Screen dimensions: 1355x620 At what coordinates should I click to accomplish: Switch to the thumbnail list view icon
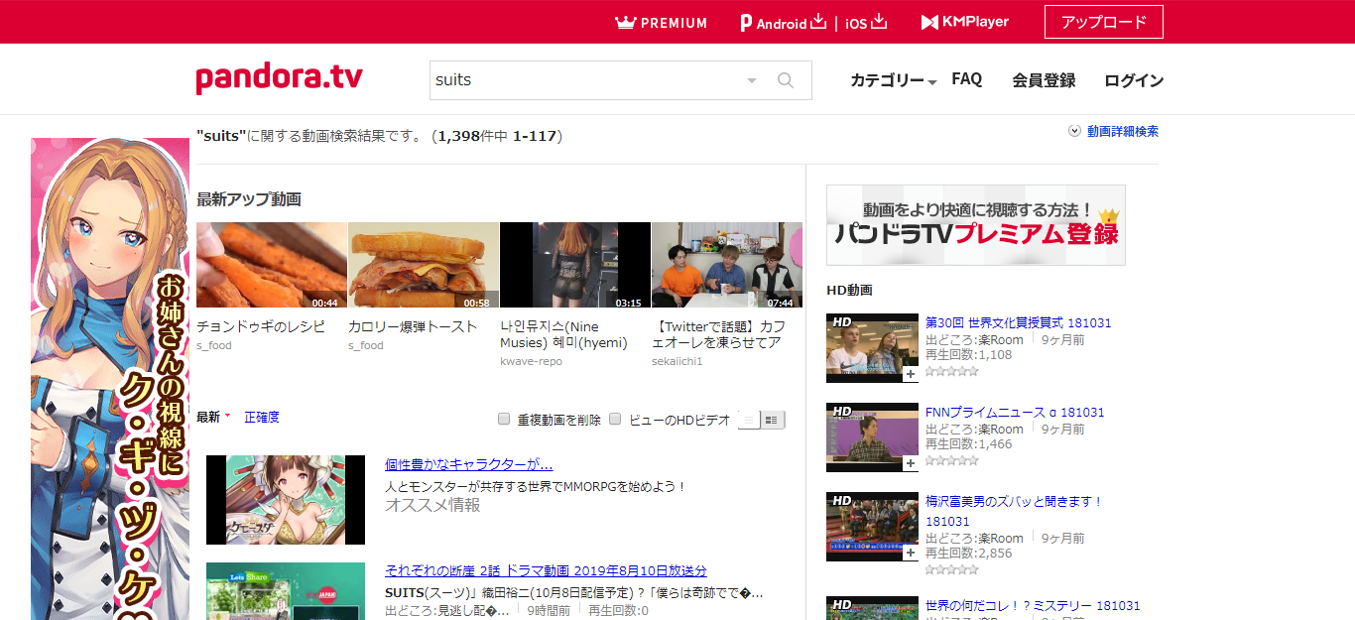[x=772, y=420]
